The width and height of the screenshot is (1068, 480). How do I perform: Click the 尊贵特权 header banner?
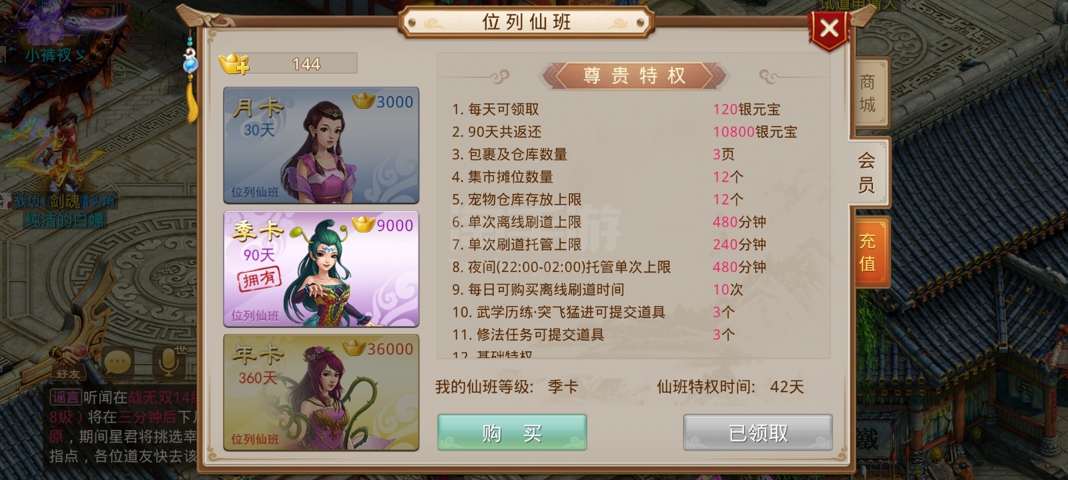coord(634,76)
